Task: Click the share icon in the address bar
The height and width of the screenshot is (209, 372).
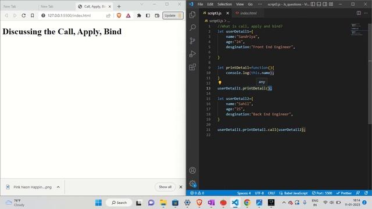Action: click(108, 16)
